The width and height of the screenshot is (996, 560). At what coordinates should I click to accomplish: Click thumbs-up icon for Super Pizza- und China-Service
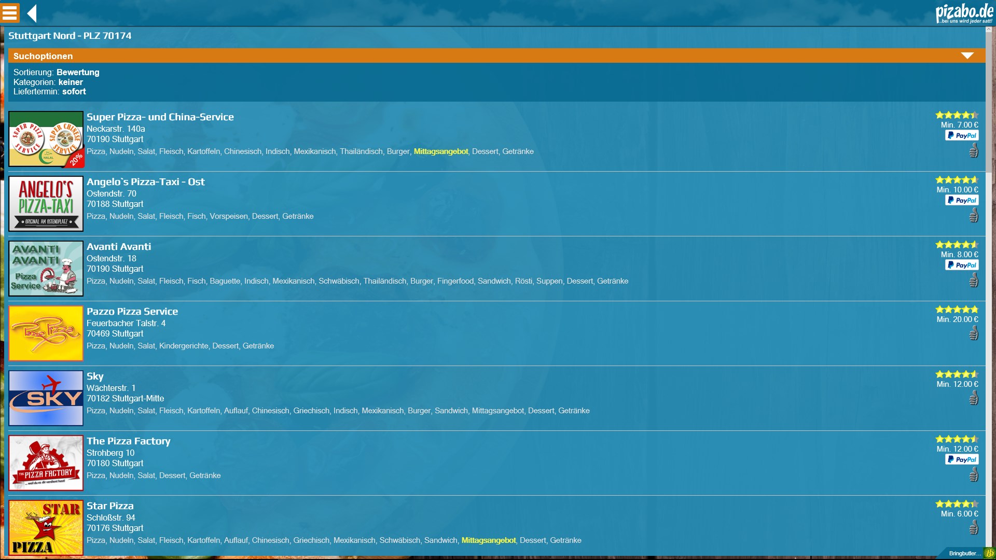974,151
